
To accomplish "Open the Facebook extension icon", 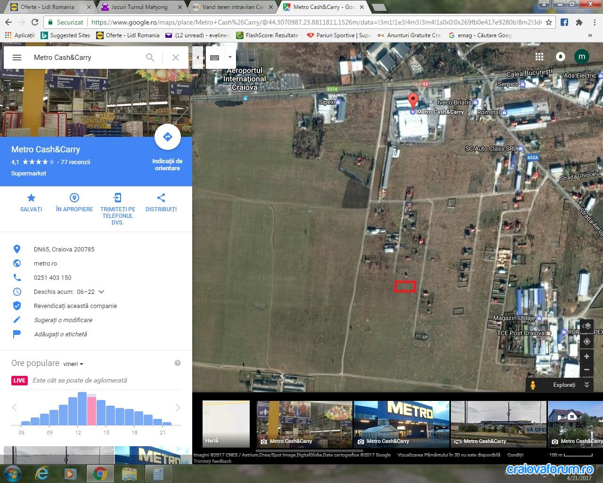I will pyautogui.click(x=564, y=22).
